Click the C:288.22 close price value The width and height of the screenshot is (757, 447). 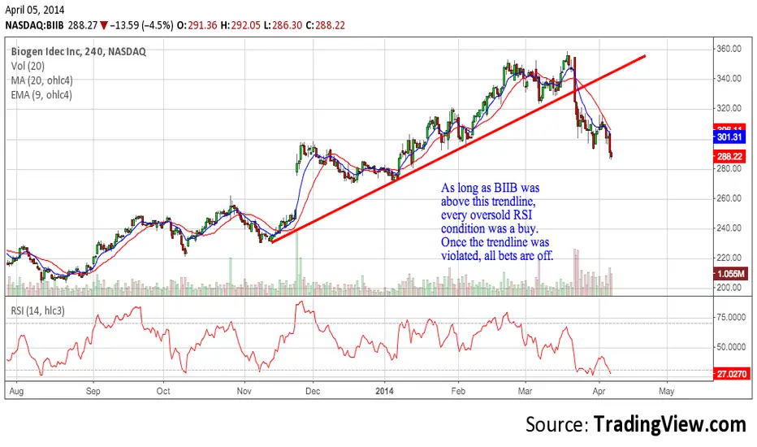click(x=326, y=25)
